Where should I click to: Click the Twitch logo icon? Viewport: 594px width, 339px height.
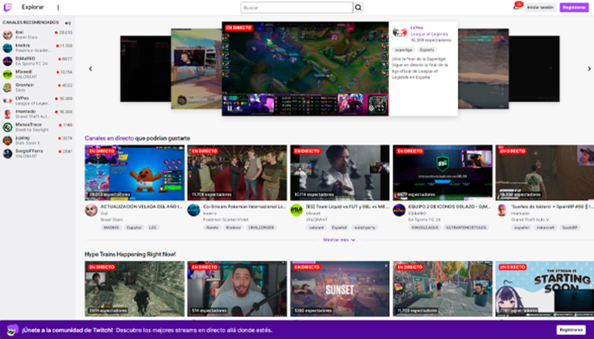point(7,7)
